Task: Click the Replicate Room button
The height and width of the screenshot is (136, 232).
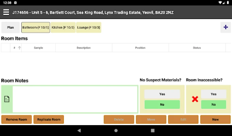Action: click(x=49, y=119)
